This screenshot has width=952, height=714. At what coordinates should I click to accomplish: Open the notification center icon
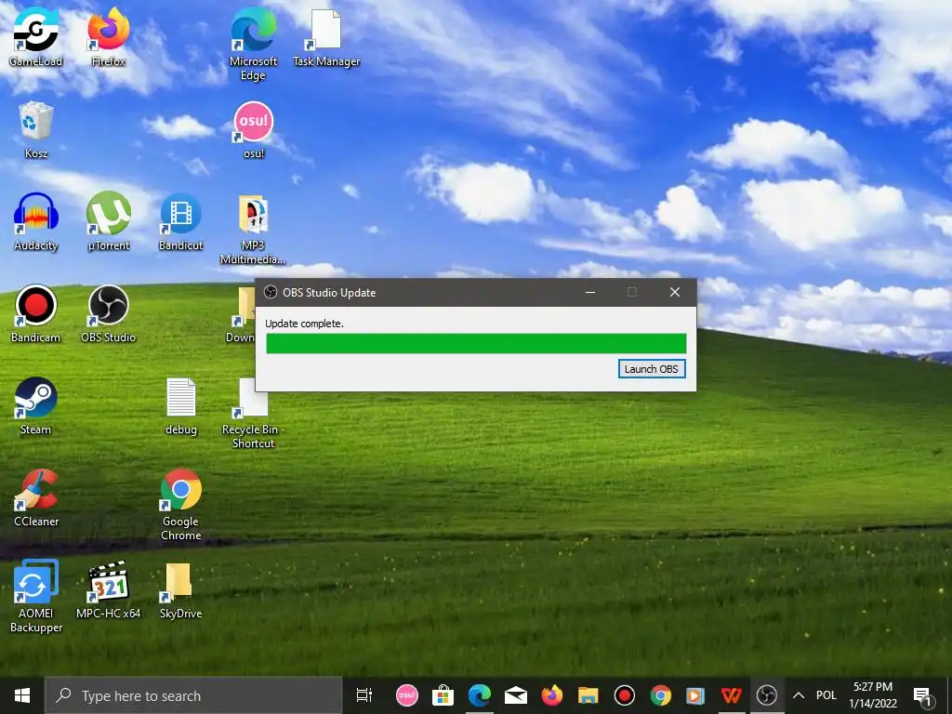[x=922, y=695]
